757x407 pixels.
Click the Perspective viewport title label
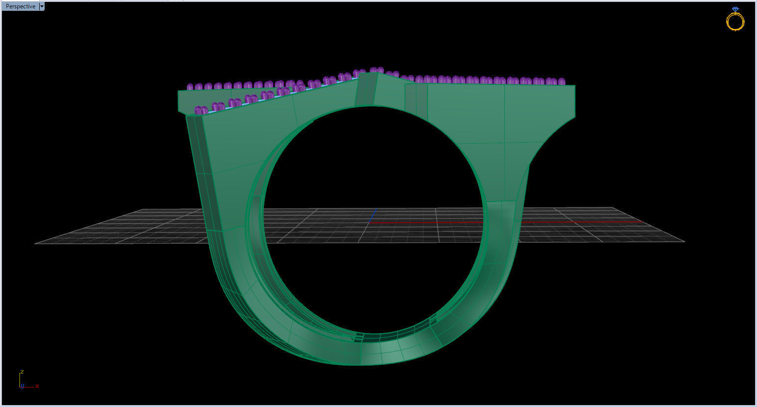21,6
